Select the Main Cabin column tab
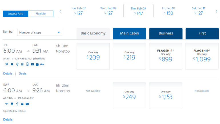 (x=129, y=33)
